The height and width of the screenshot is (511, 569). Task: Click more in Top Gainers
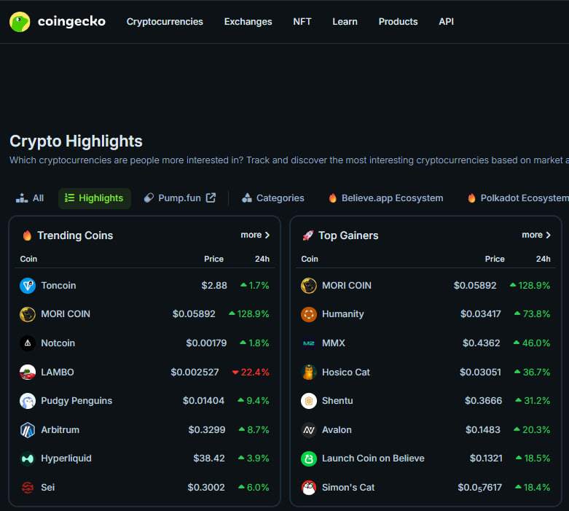click(x=536, y=235)
